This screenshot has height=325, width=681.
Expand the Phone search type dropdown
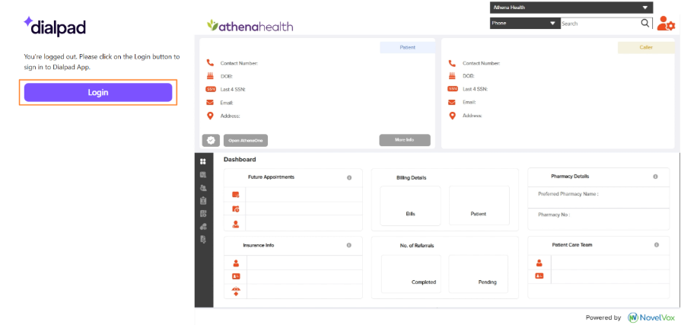pyautogui.click(x=525, y=23)
